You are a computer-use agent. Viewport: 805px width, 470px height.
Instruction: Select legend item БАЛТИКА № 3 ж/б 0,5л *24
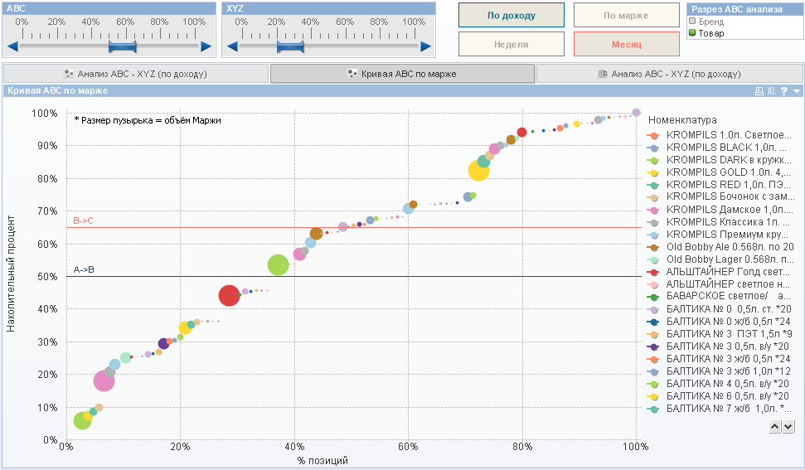[x=720, y=359]
